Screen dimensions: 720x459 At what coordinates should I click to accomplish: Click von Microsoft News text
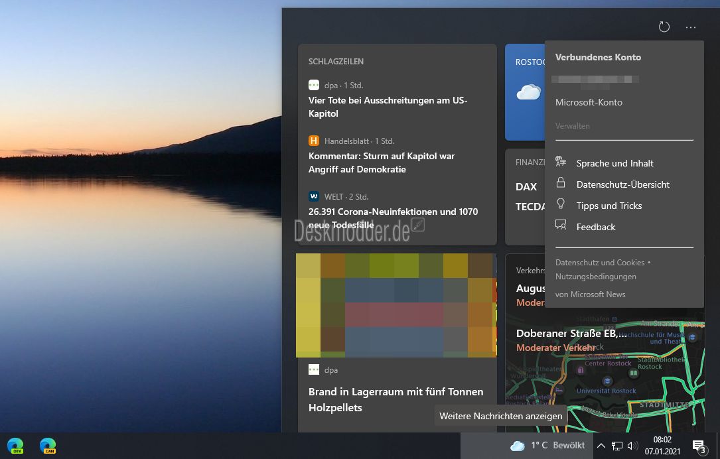[590, 295]
